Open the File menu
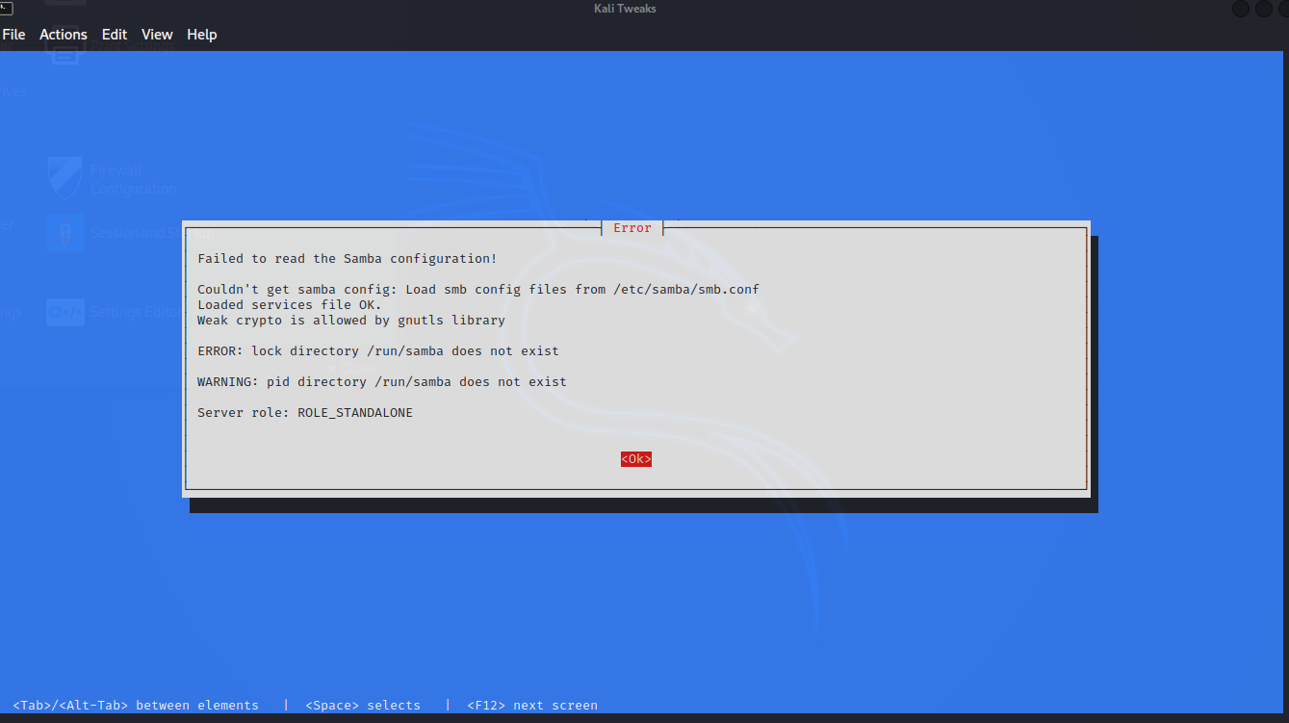 point(13,35)
